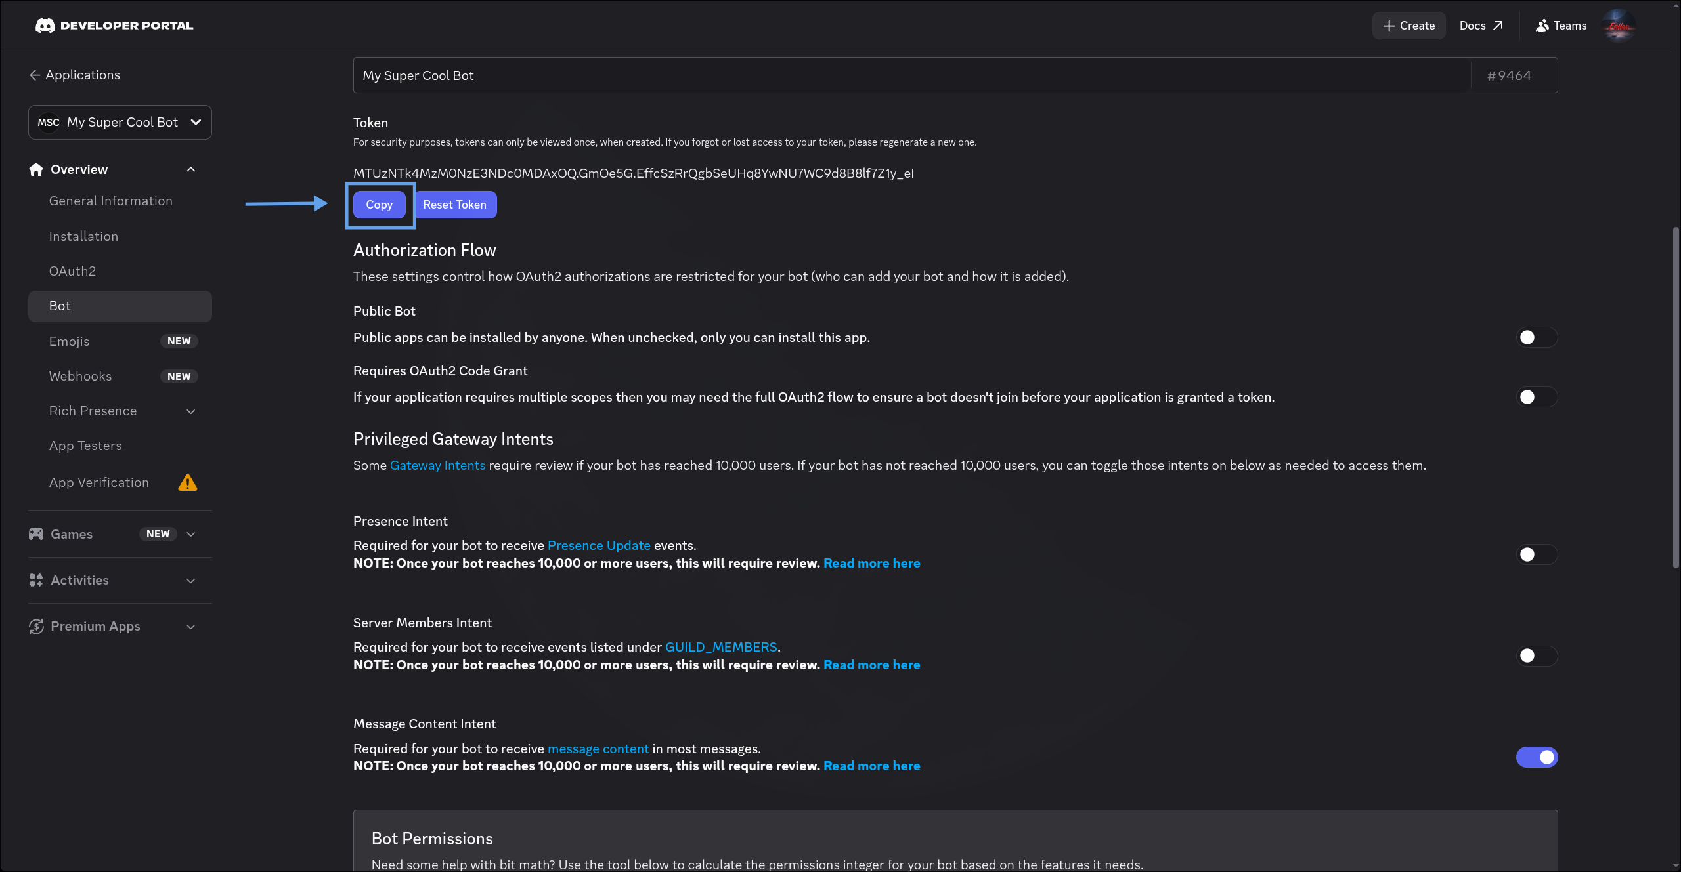
Task: Open the Emojis page
Action: pos(70,341)
